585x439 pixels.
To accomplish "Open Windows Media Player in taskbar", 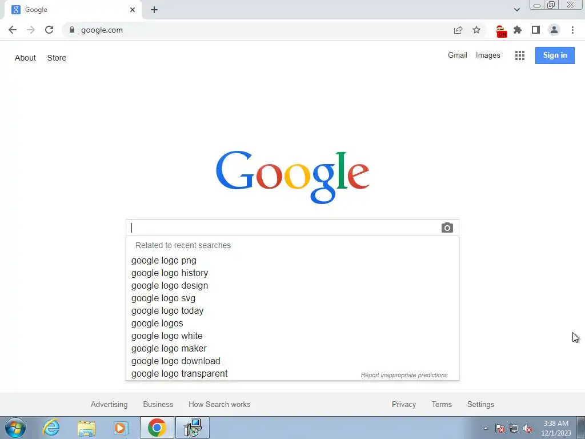I will click(x=120, y=428).
